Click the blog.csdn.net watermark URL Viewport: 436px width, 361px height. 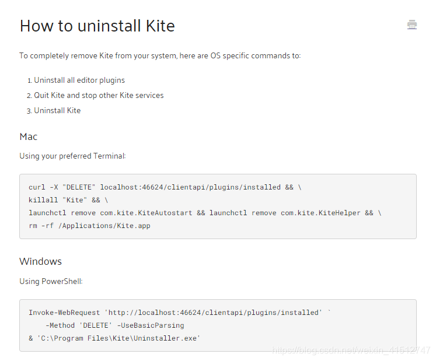[351, 350]
